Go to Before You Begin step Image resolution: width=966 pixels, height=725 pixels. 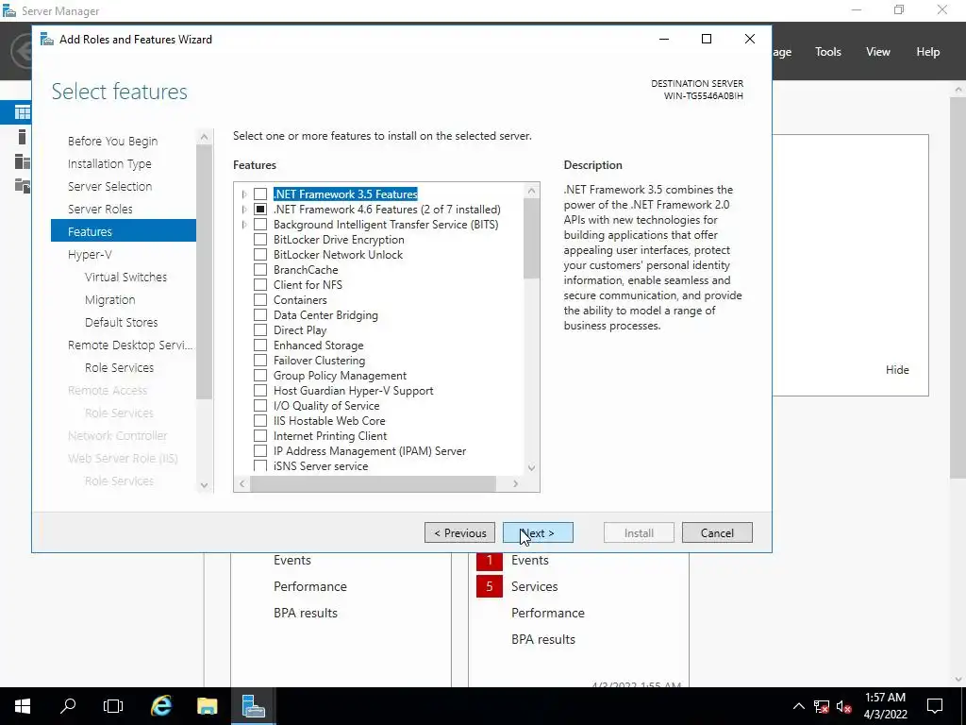[x=113, y=142]
